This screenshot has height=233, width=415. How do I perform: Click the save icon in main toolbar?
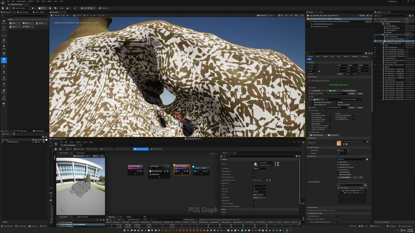click(3, 8)
